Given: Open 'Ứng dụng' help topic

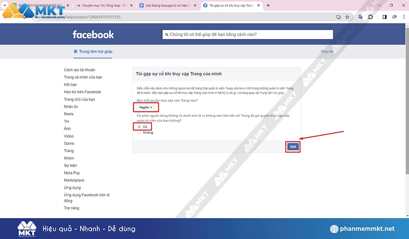Looking at the screenshot, I should point(72,188).
